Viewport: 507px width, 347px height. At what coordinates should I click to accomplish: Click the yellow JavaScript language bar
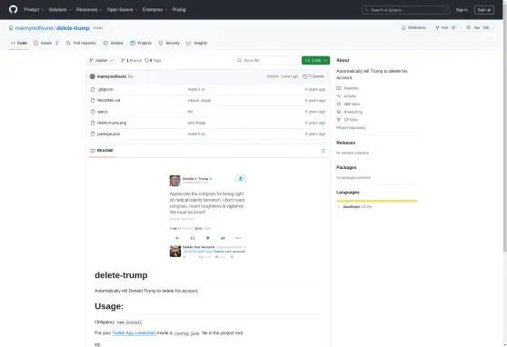pos(377,201)
